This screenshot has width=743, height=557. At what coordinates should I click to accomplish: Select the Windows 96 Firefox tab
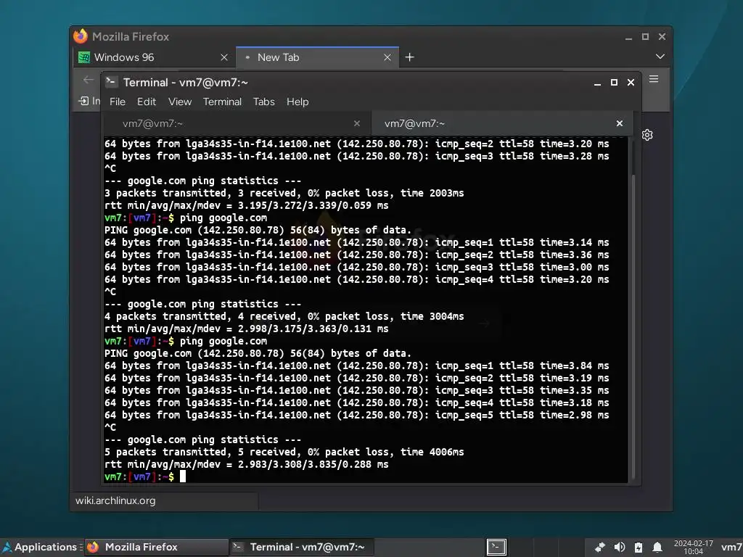click(x=154, y=57)
